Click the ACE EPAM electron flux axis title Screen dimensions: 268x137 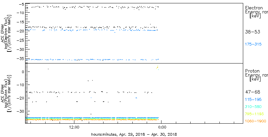point(7,33)
